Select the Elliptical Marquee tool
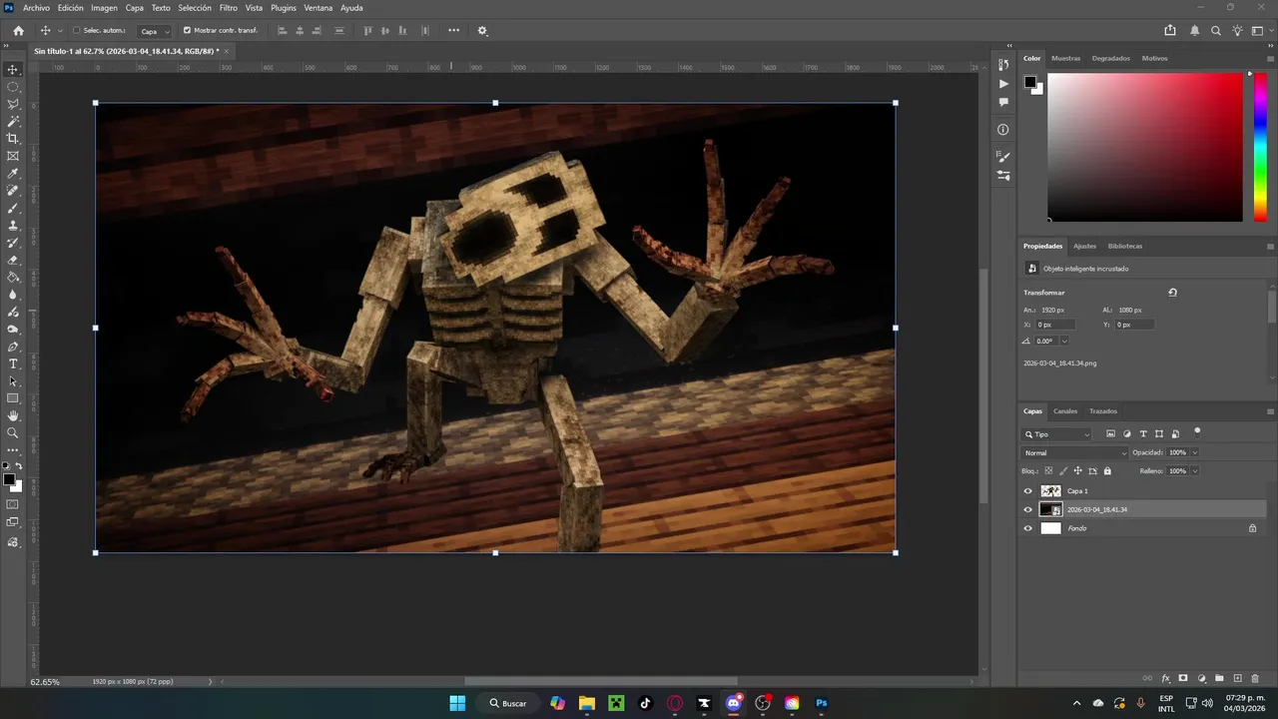Screen dimensions: 1278x719 [x=13, y=87]
